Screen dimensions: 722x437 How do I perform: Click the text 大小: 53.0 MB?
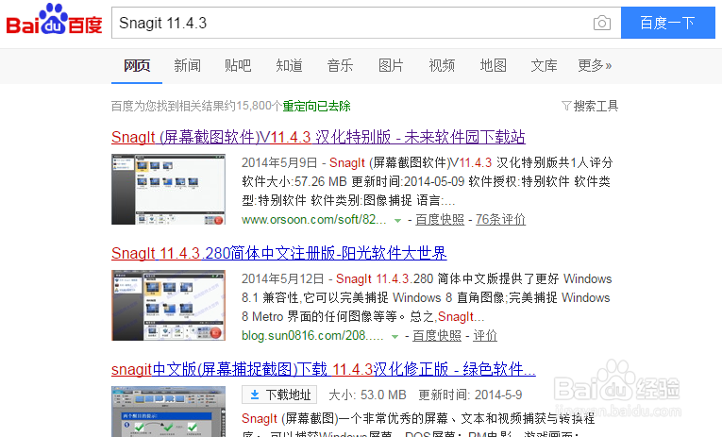click(367, 395)
